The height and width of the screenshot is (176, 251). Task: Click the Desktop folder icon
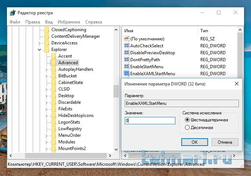(54, 96)
